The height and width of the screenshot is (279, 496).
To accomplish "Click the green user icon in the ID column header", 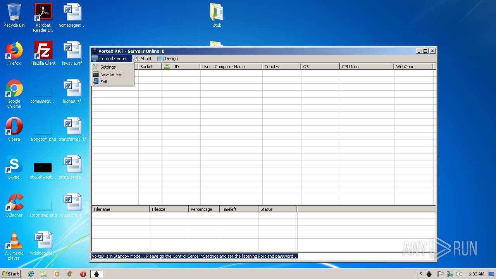I will (167, 67).
